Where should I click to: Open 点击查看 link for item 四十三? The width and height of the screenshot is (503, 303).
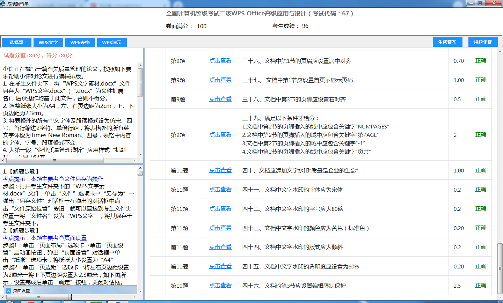coord(220,228)
